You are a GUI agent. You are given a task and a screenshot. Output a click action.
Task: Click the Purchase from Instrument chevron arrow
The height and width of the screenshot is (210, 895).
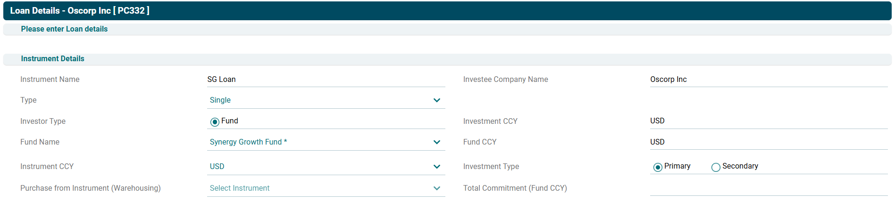coord(436,188)
